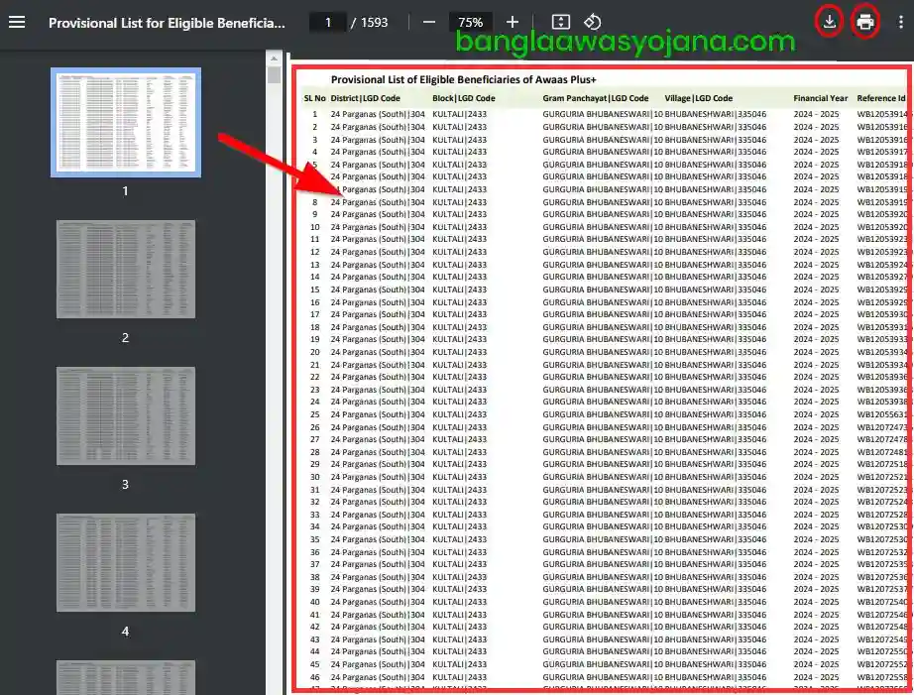The height and width of the screenshot is (695, 914).
Task: Jump to the page 3 thumbnail
Action: [126, 415]
